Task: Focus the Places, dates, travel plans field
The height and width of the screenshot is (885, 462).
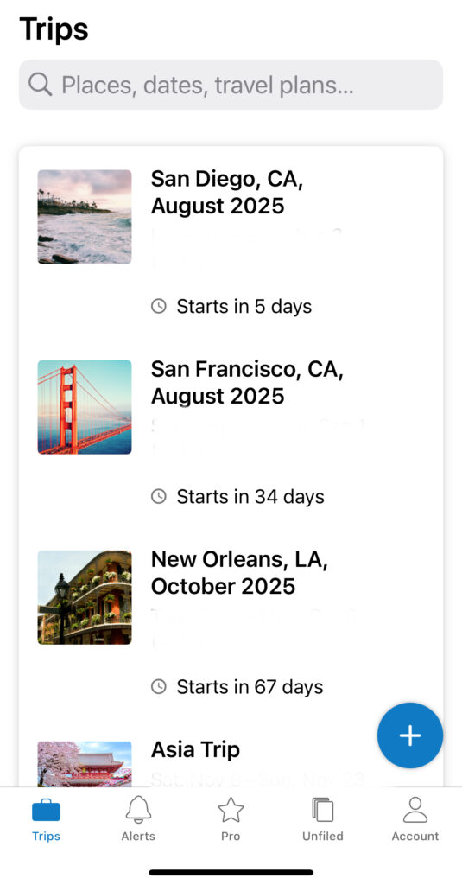Action: [231, 85]
